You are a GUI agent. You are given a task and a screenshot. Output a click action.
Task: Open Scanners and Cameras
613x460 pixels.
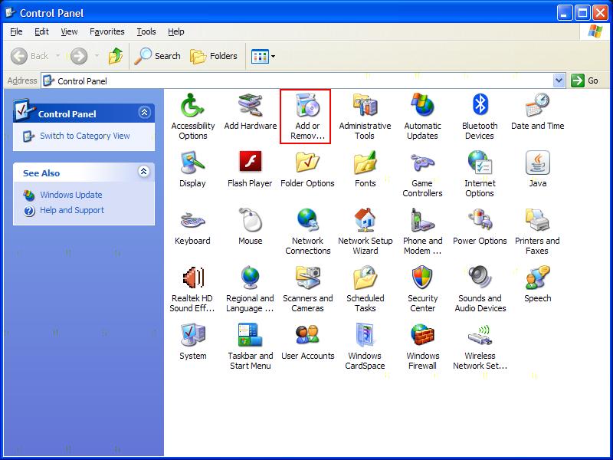pos(308,289)
